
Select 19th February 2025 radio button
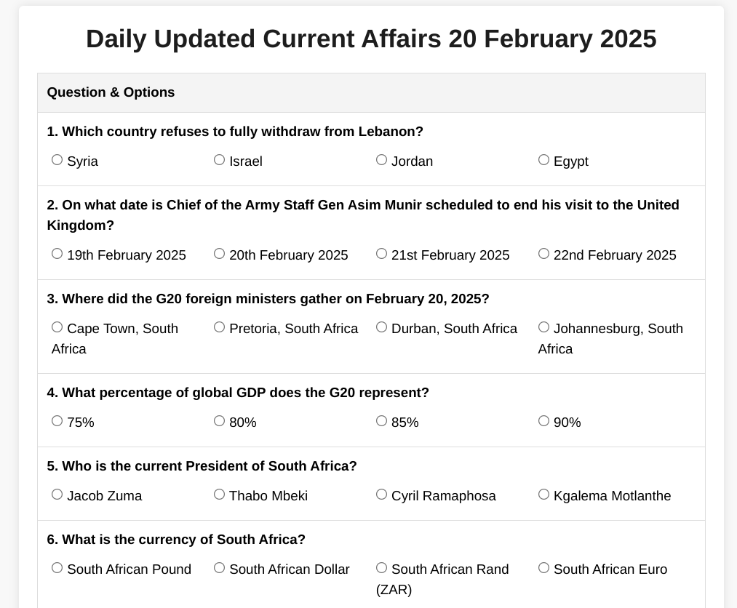point(57,254)
